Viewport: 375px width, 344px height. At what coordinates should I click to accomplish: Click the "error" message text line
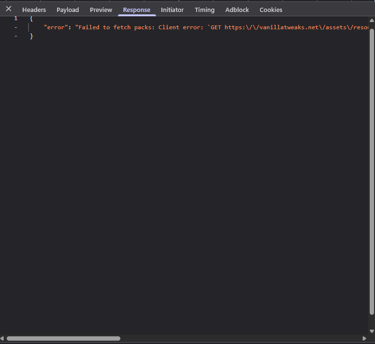(x=206, y=27)
